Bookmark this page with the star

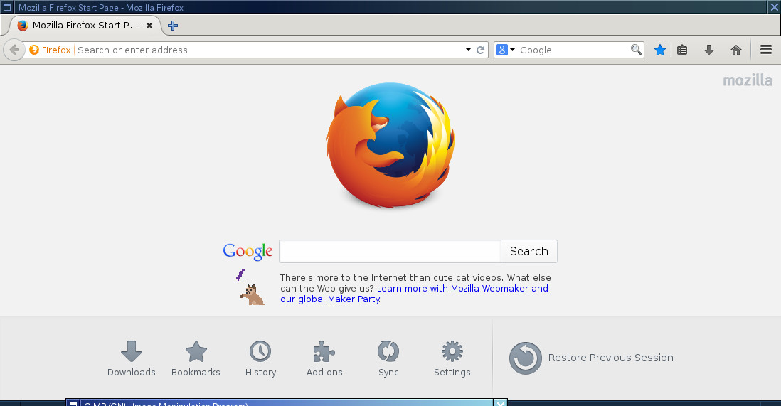point(660,50)
